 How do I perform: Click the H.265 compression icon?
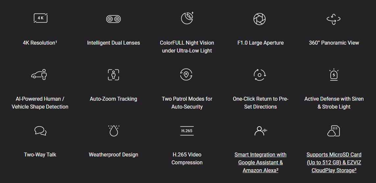[187, 131]
